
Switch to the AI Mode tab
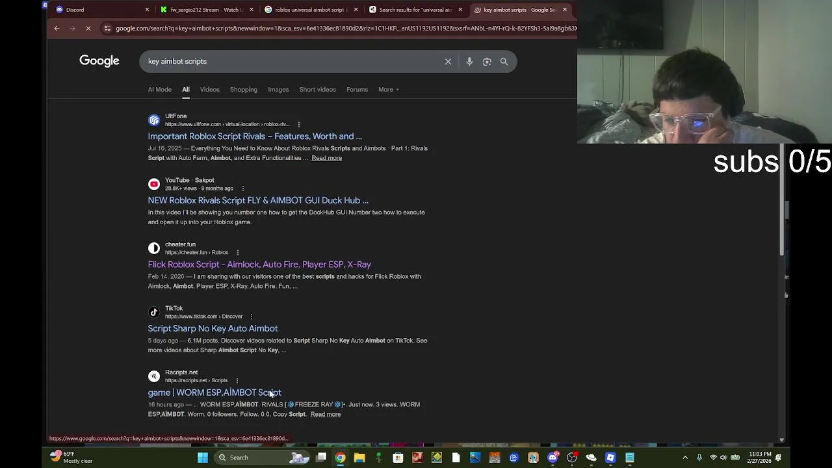point(159,89)
